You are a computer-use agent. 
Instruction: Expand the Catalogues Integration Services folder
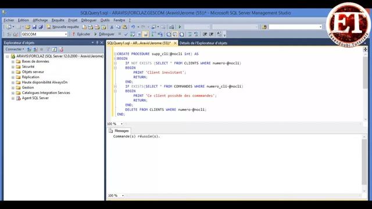pyautogui.click(x=13, y=93)
